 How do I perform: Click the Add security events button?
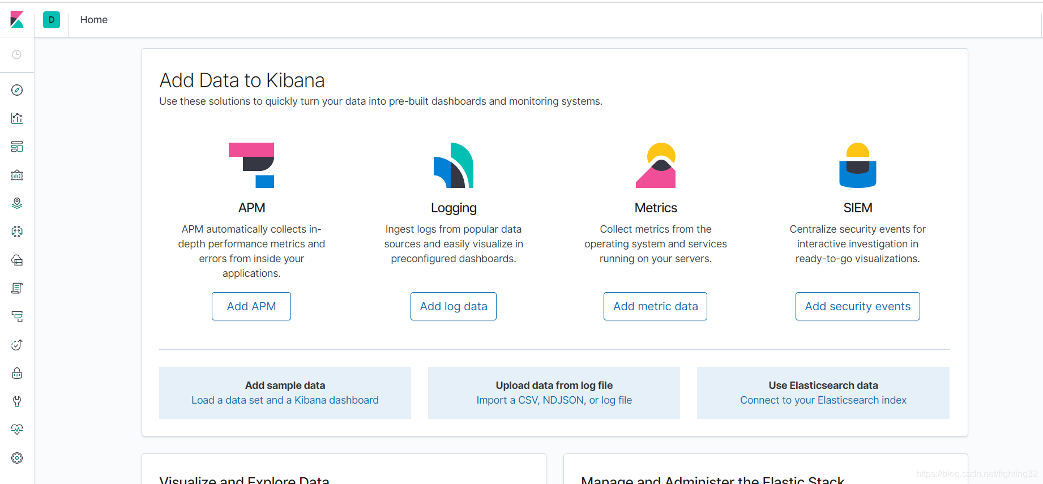[858, 306]
